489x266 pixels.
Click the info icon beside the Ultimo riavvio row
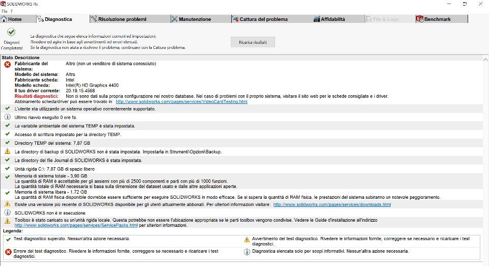(x=8, y=117)
